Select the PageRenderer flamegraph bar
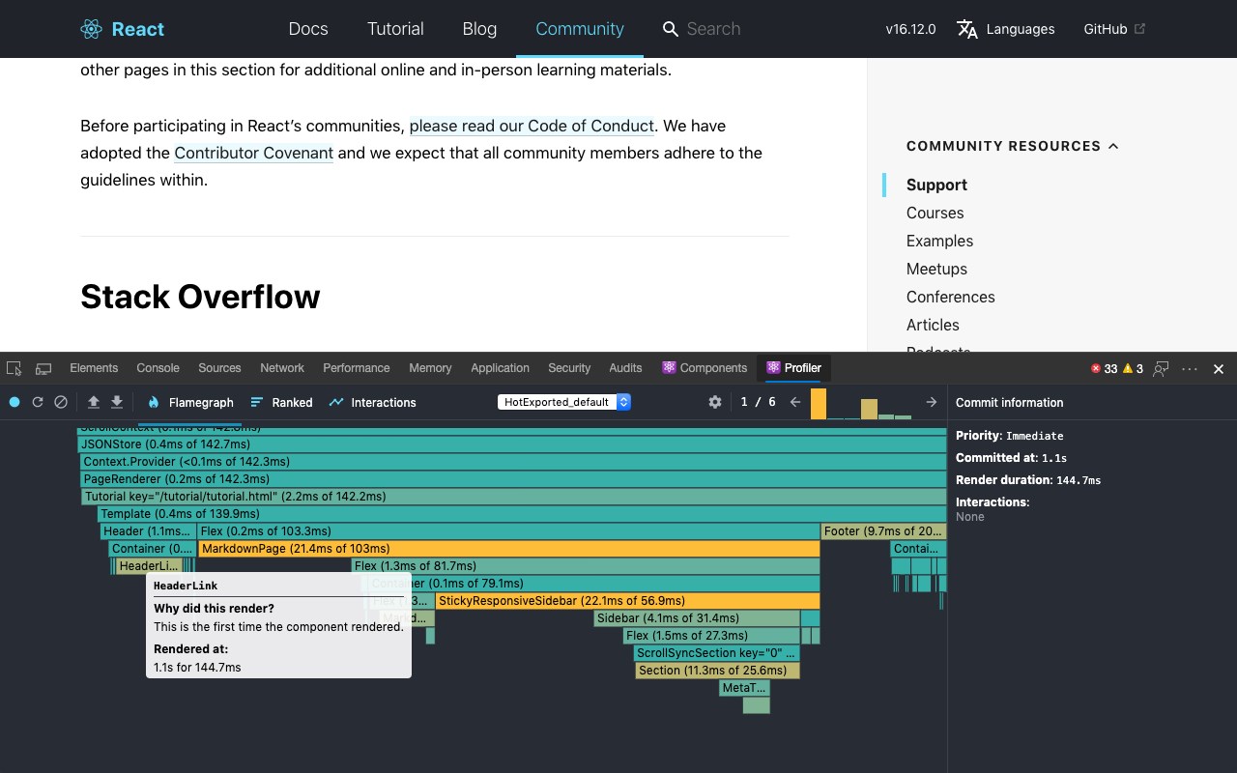Viewport: 1237px width, 773px height. [x=513, y=479]
